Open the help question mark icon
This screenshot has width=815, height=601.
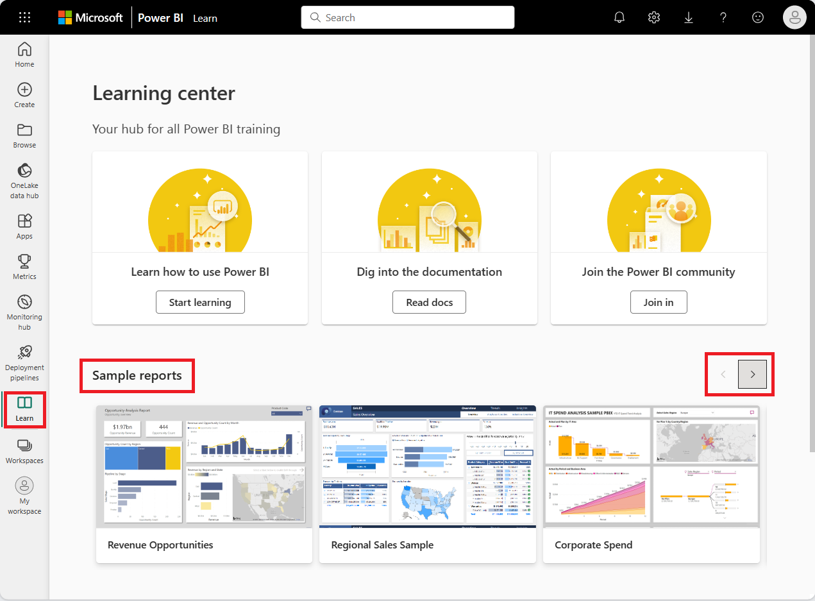coord(723,17)
